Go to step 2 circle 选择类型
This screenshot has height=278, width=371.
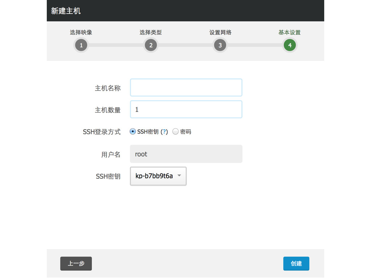(151, 45)
